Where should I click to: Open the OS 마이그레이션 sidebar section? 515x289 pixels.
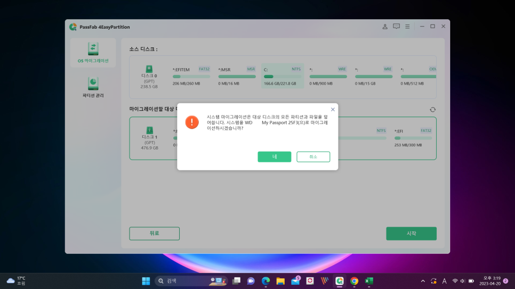pos(93,53)
